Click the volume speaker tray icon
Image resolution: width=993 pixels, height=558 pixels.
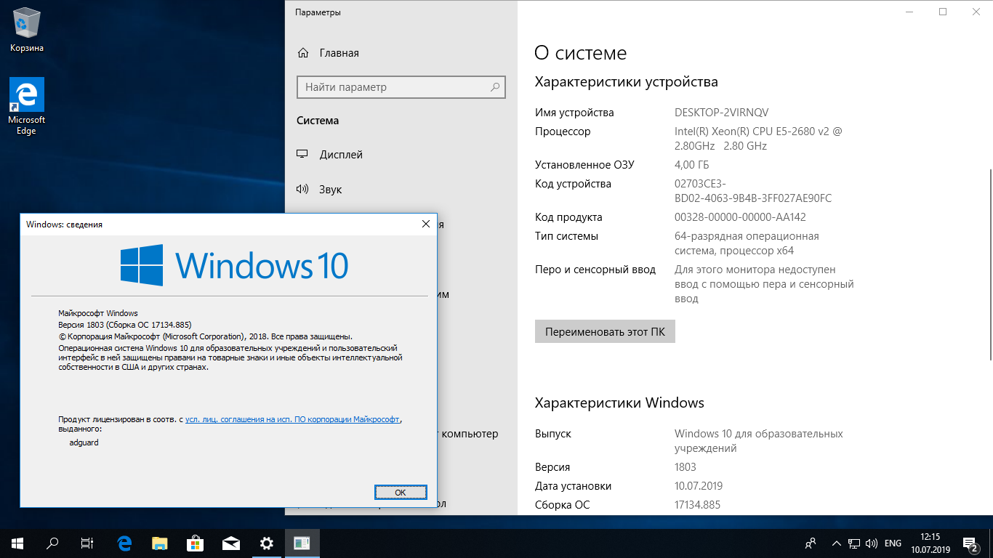point(870,543)
